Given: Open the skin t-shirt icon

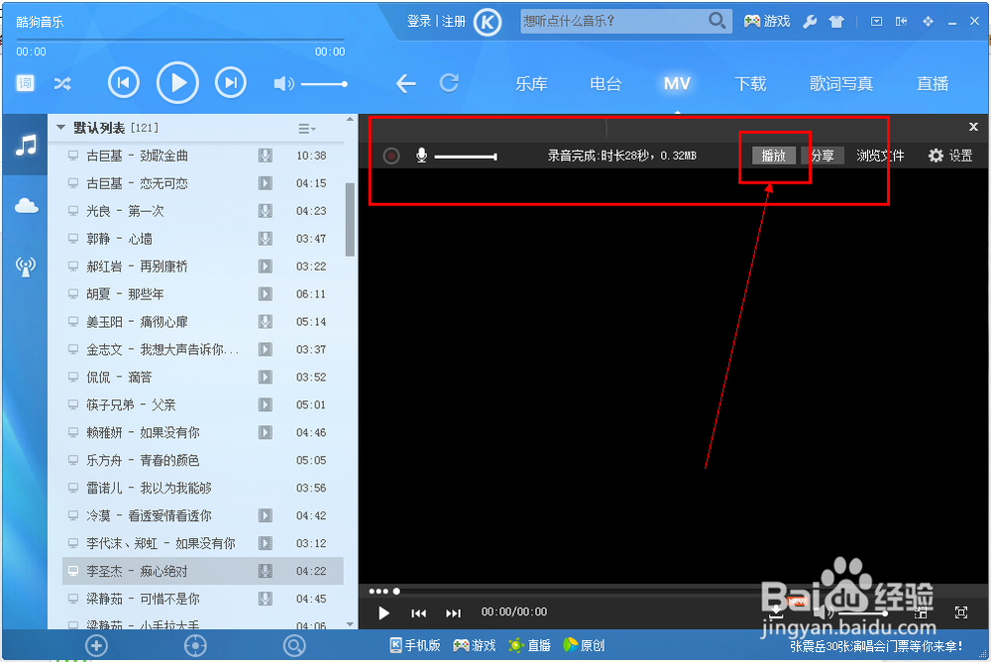Looking at the screenshot, I should coord(836,22).
